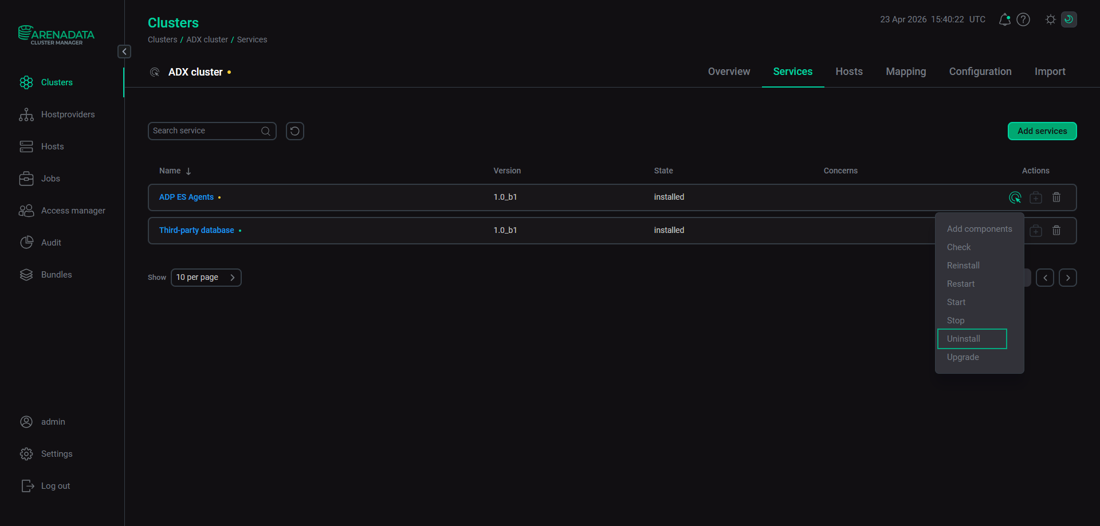
Task: Click the Services breadcrumb
Action: pos(252,39)
